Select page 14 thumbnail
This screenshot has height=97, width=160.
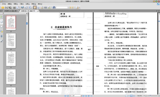11,41
